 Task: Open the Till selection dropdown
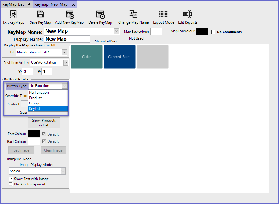pos(64,52)
